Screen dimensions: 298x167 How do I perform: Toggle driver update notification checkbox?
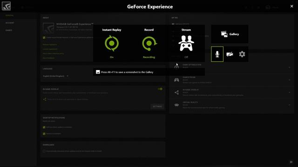[44, 127]
